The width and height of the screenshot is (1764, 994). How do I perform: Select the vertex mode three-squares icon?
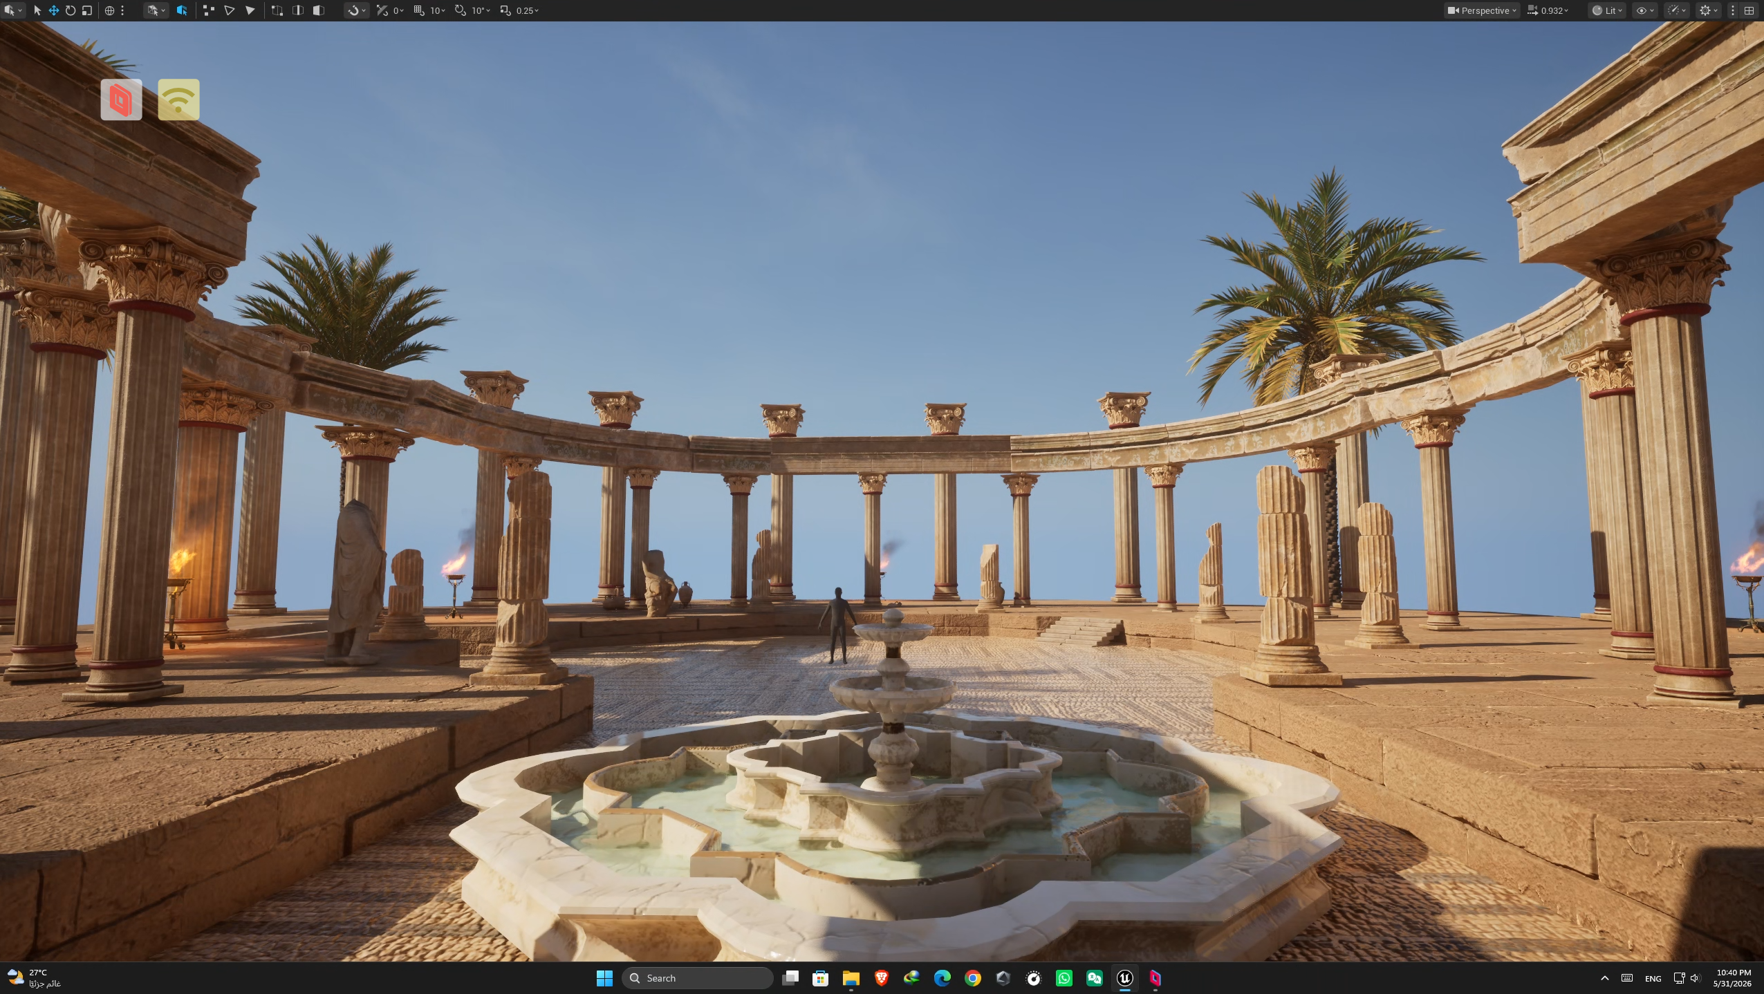pyautogui.click(x=208, y=10)
